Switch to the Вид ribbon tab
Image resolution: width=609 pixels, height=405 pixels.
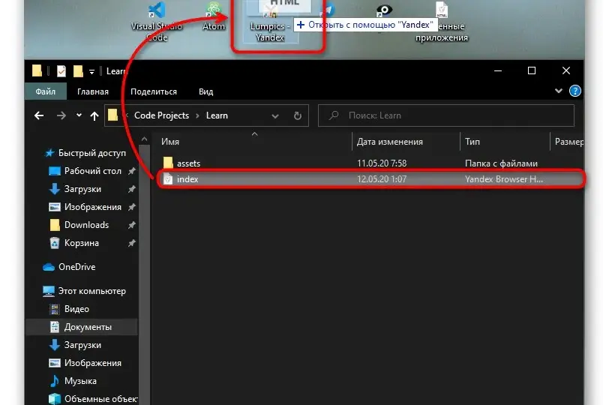tap(205, 91)
